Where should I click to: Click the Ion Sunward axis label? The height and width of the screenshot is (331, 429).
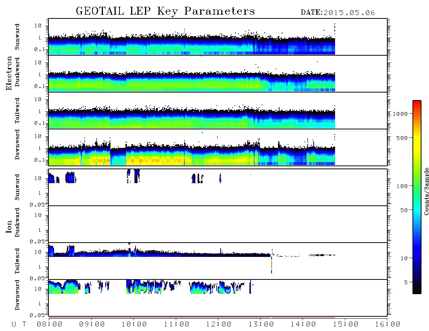point(17,187)
